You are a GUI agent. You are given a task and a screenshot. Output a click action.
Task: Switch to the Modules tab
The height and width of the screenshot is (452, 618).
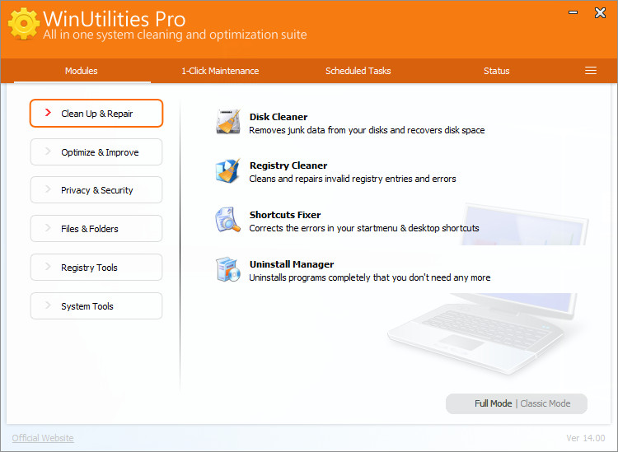tap(82, 71)
